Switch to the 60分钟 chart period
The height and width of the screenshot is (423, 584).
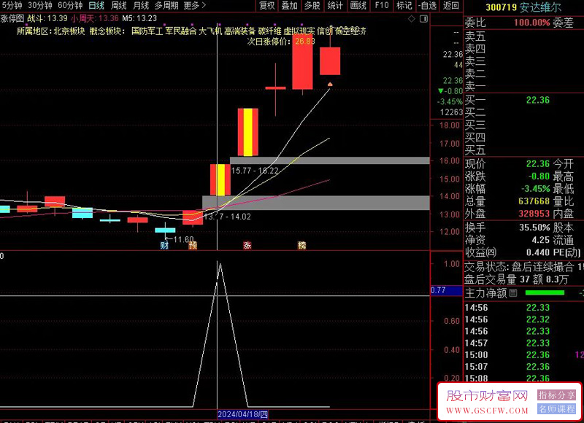pyautogui.click(x=70, y=5)
